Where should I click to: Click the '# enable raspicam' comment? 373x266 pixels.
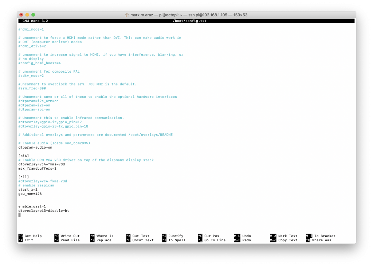tap(36, 185)
